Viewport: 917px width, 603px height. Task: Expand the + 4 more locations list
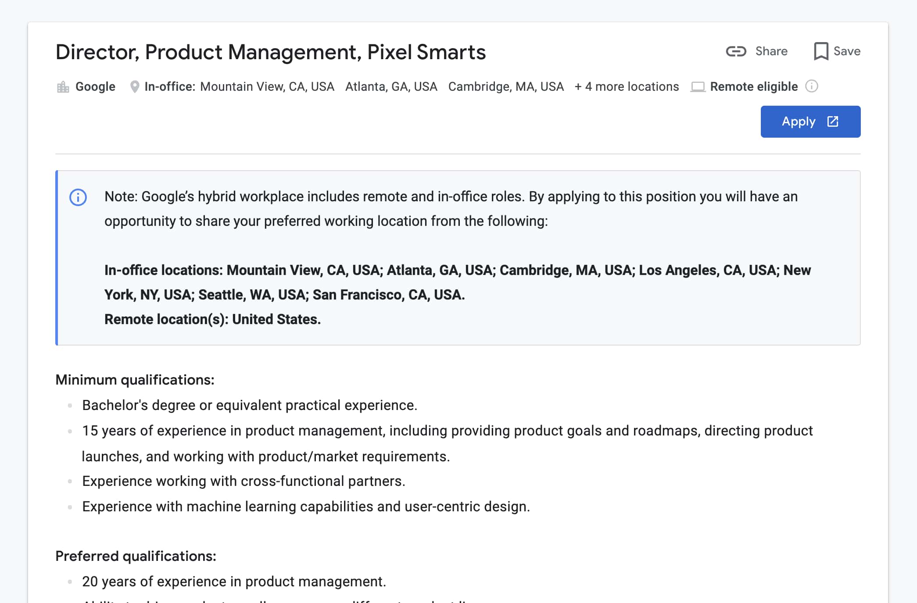627,87
